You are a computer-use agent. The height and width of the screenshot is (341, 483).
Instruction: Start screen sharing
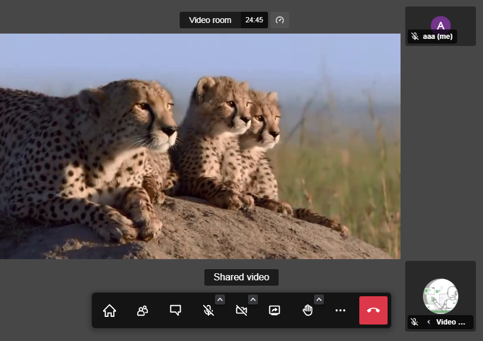(274, 310)
